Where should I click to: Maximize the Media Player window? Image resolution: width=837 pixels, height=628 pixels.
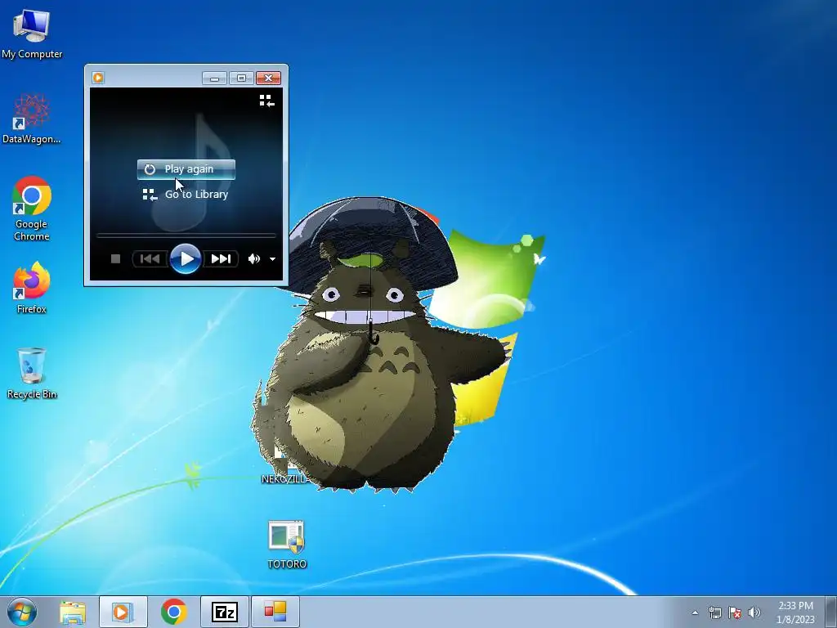[241, 78]
